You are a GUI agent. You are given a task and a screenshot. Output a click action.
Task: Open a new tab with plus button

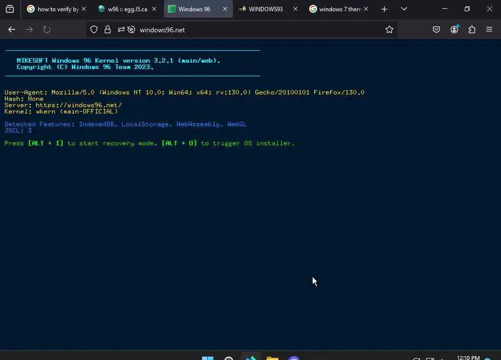(x=385, y=9)
